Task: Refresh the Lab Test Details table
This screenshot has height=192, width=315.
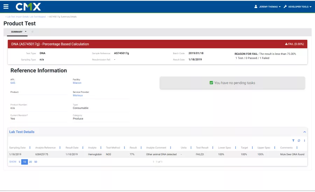Action: [x=299, y=141]
